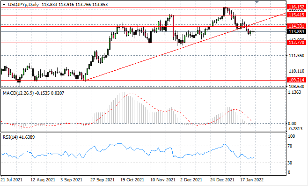
Task: Select the 116.152 resistance price label
Action: point(296,7)
